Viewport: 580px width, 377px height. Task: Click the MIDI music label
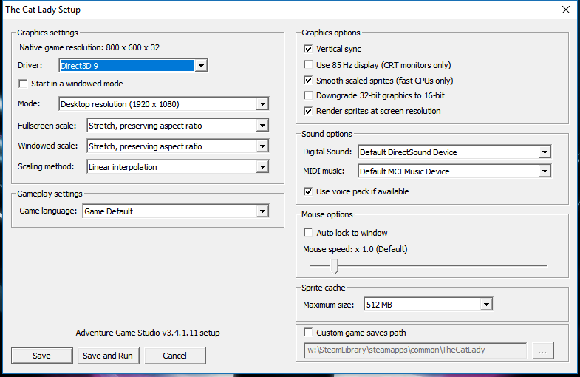point(324,171)
